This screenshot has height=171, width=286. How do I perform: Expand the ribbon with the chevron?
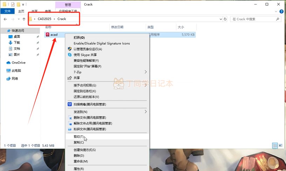[x=276, y=11]
